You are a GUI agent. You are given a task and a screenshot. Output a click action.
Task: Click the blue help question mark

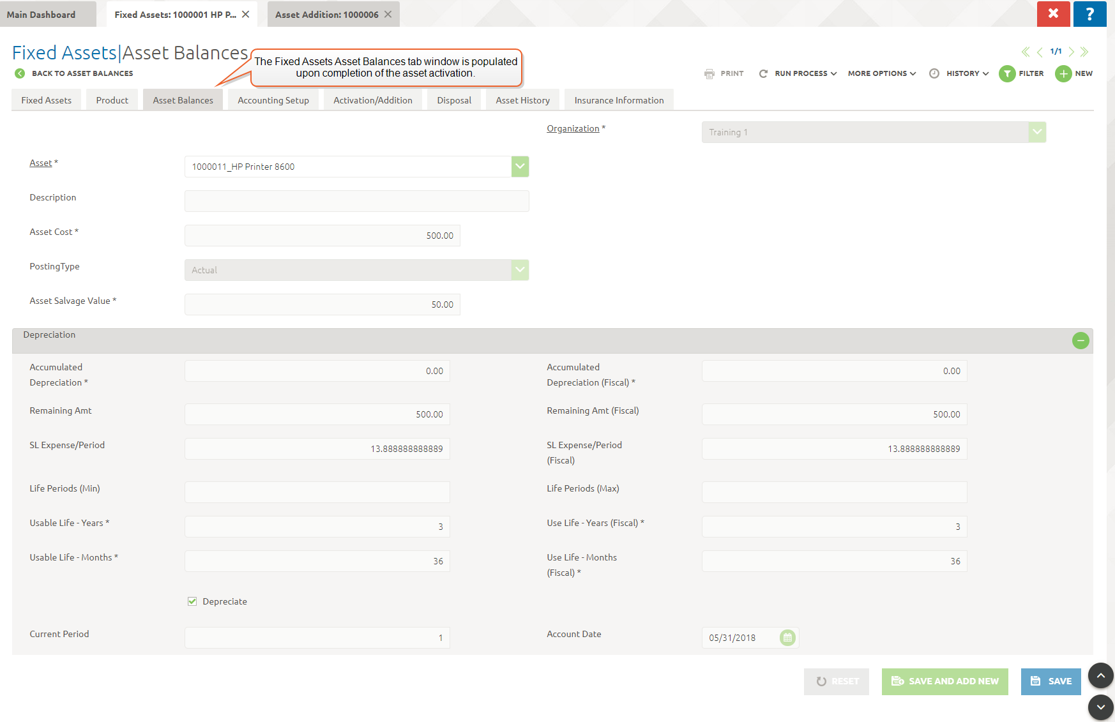click(x=1089, y=14)
